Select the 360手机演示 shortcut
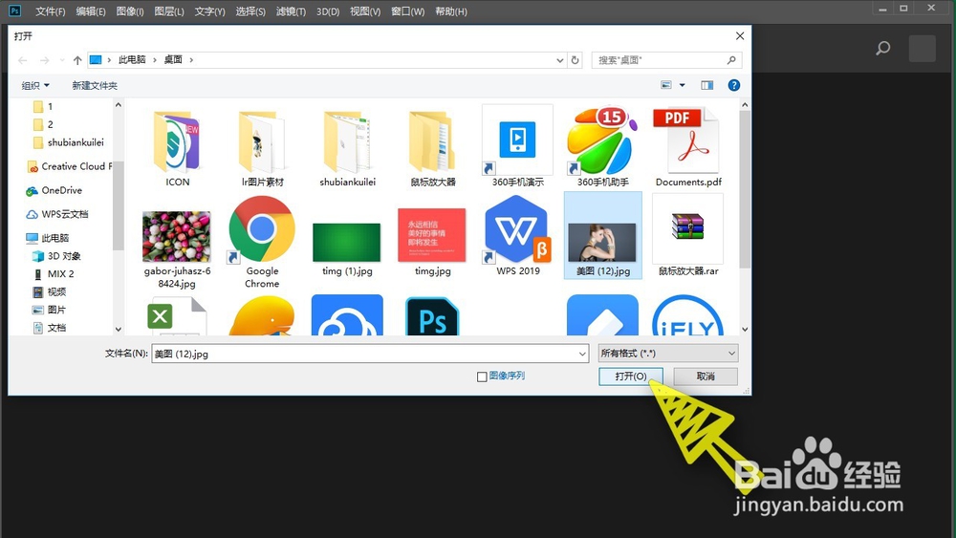Viewport: 956px width, 538px height. point(517,146)
